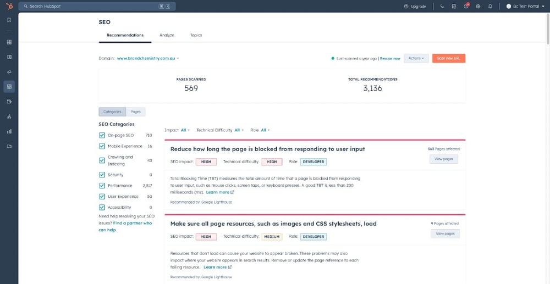The width and height of the screenshot is (550, 284).
Task: Expand the Bc Test Portal account menu
Action: click(525, 6)
